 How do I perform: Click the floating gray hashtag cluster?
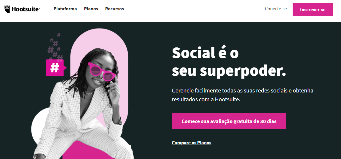point(54,47)
